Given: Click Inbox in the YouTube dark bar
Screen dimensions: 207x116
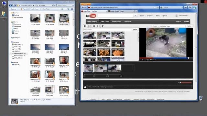Looking at the screenshot, I should [x=178, y=21].
